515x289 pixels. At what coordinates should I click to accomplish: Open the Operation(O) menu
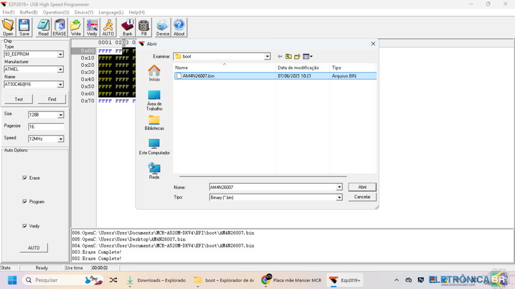coord(56,12)
